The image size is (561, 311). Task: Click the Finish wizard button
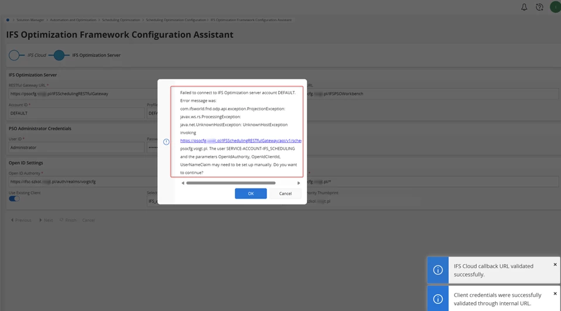(x=68, y=220)
